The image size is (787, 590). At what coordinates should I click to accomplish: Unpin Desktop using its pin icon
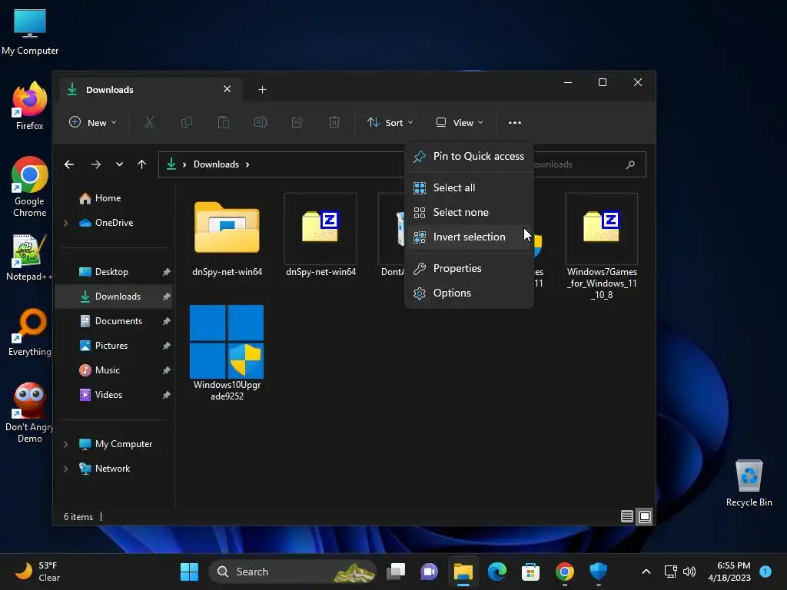[x=166, y=272]
